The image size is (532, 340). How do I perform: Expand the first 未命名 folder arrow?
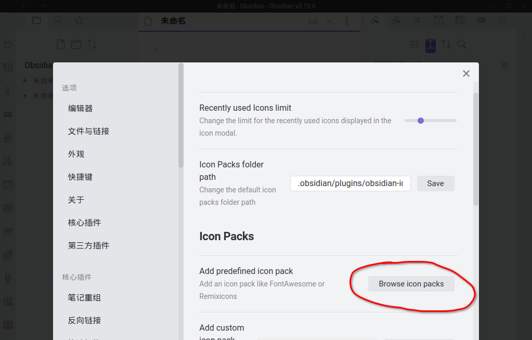coord(25,81)
